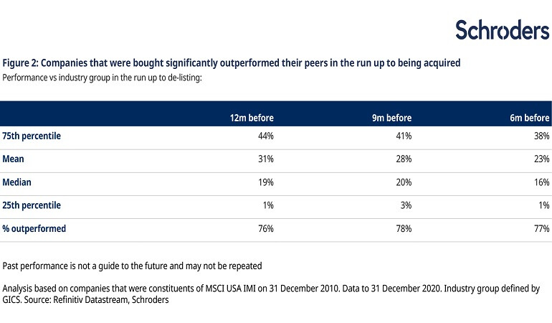Select the "Mean" row label
Screen dimensions: 552x323
14,159
